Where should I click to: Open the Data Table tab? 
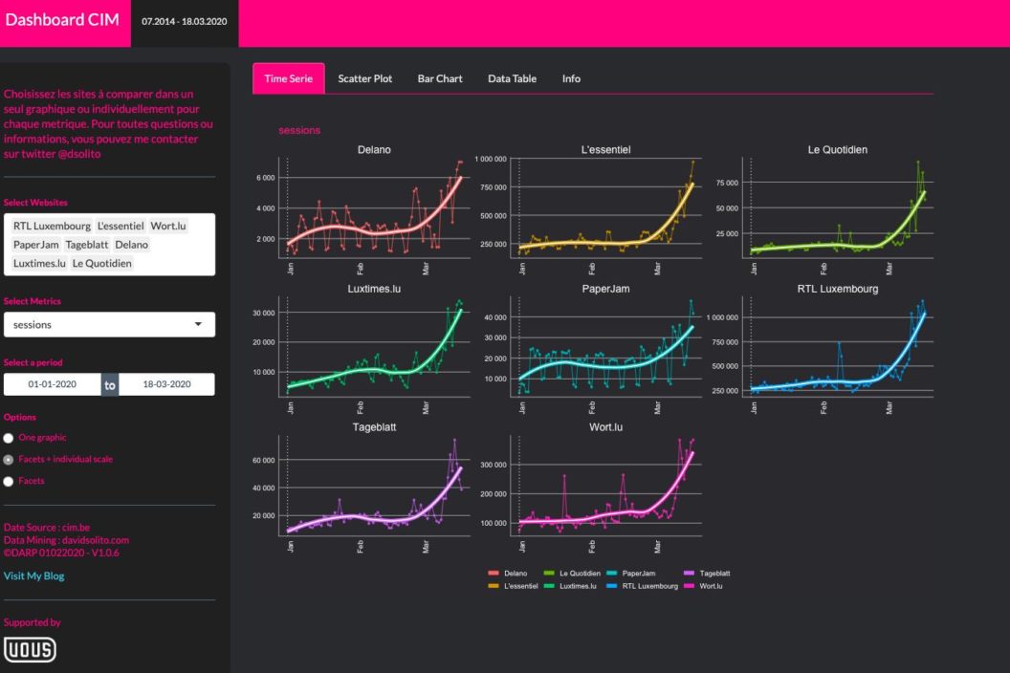(512, 78)
